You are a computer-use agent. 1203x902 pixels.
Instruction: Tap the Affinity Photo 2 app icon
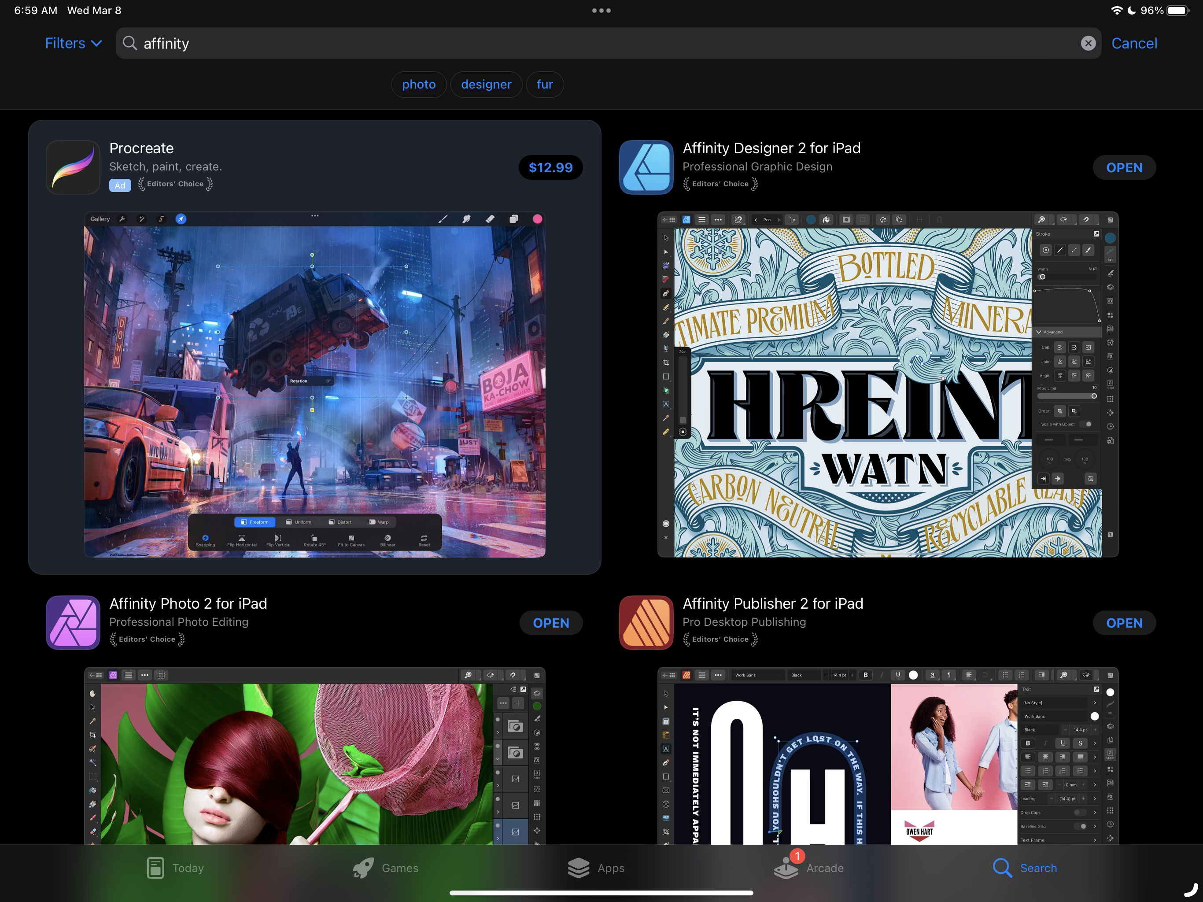coord(73,623)
